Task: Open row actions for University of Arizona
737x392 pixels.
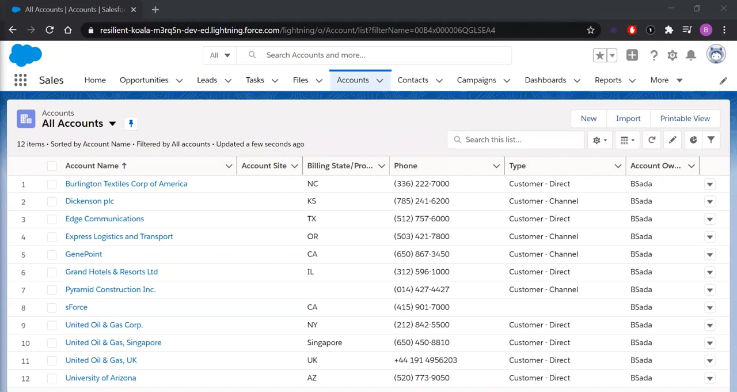Action: point(710,379)
